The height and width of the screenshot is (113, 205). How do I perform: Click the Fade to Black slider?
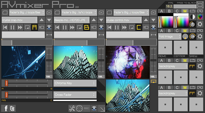click(x=185, y=6)
